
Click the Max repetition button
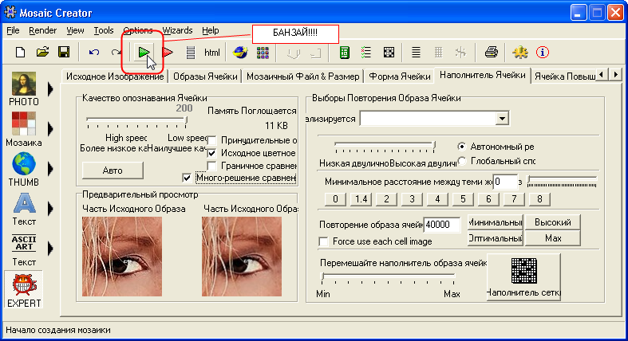pos(553,238)
